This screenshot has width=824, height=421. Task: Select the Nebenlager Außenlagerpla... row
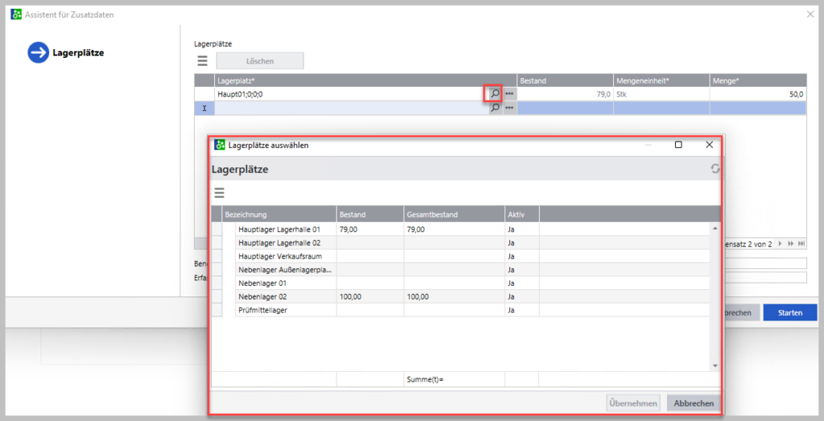(461, 270)
